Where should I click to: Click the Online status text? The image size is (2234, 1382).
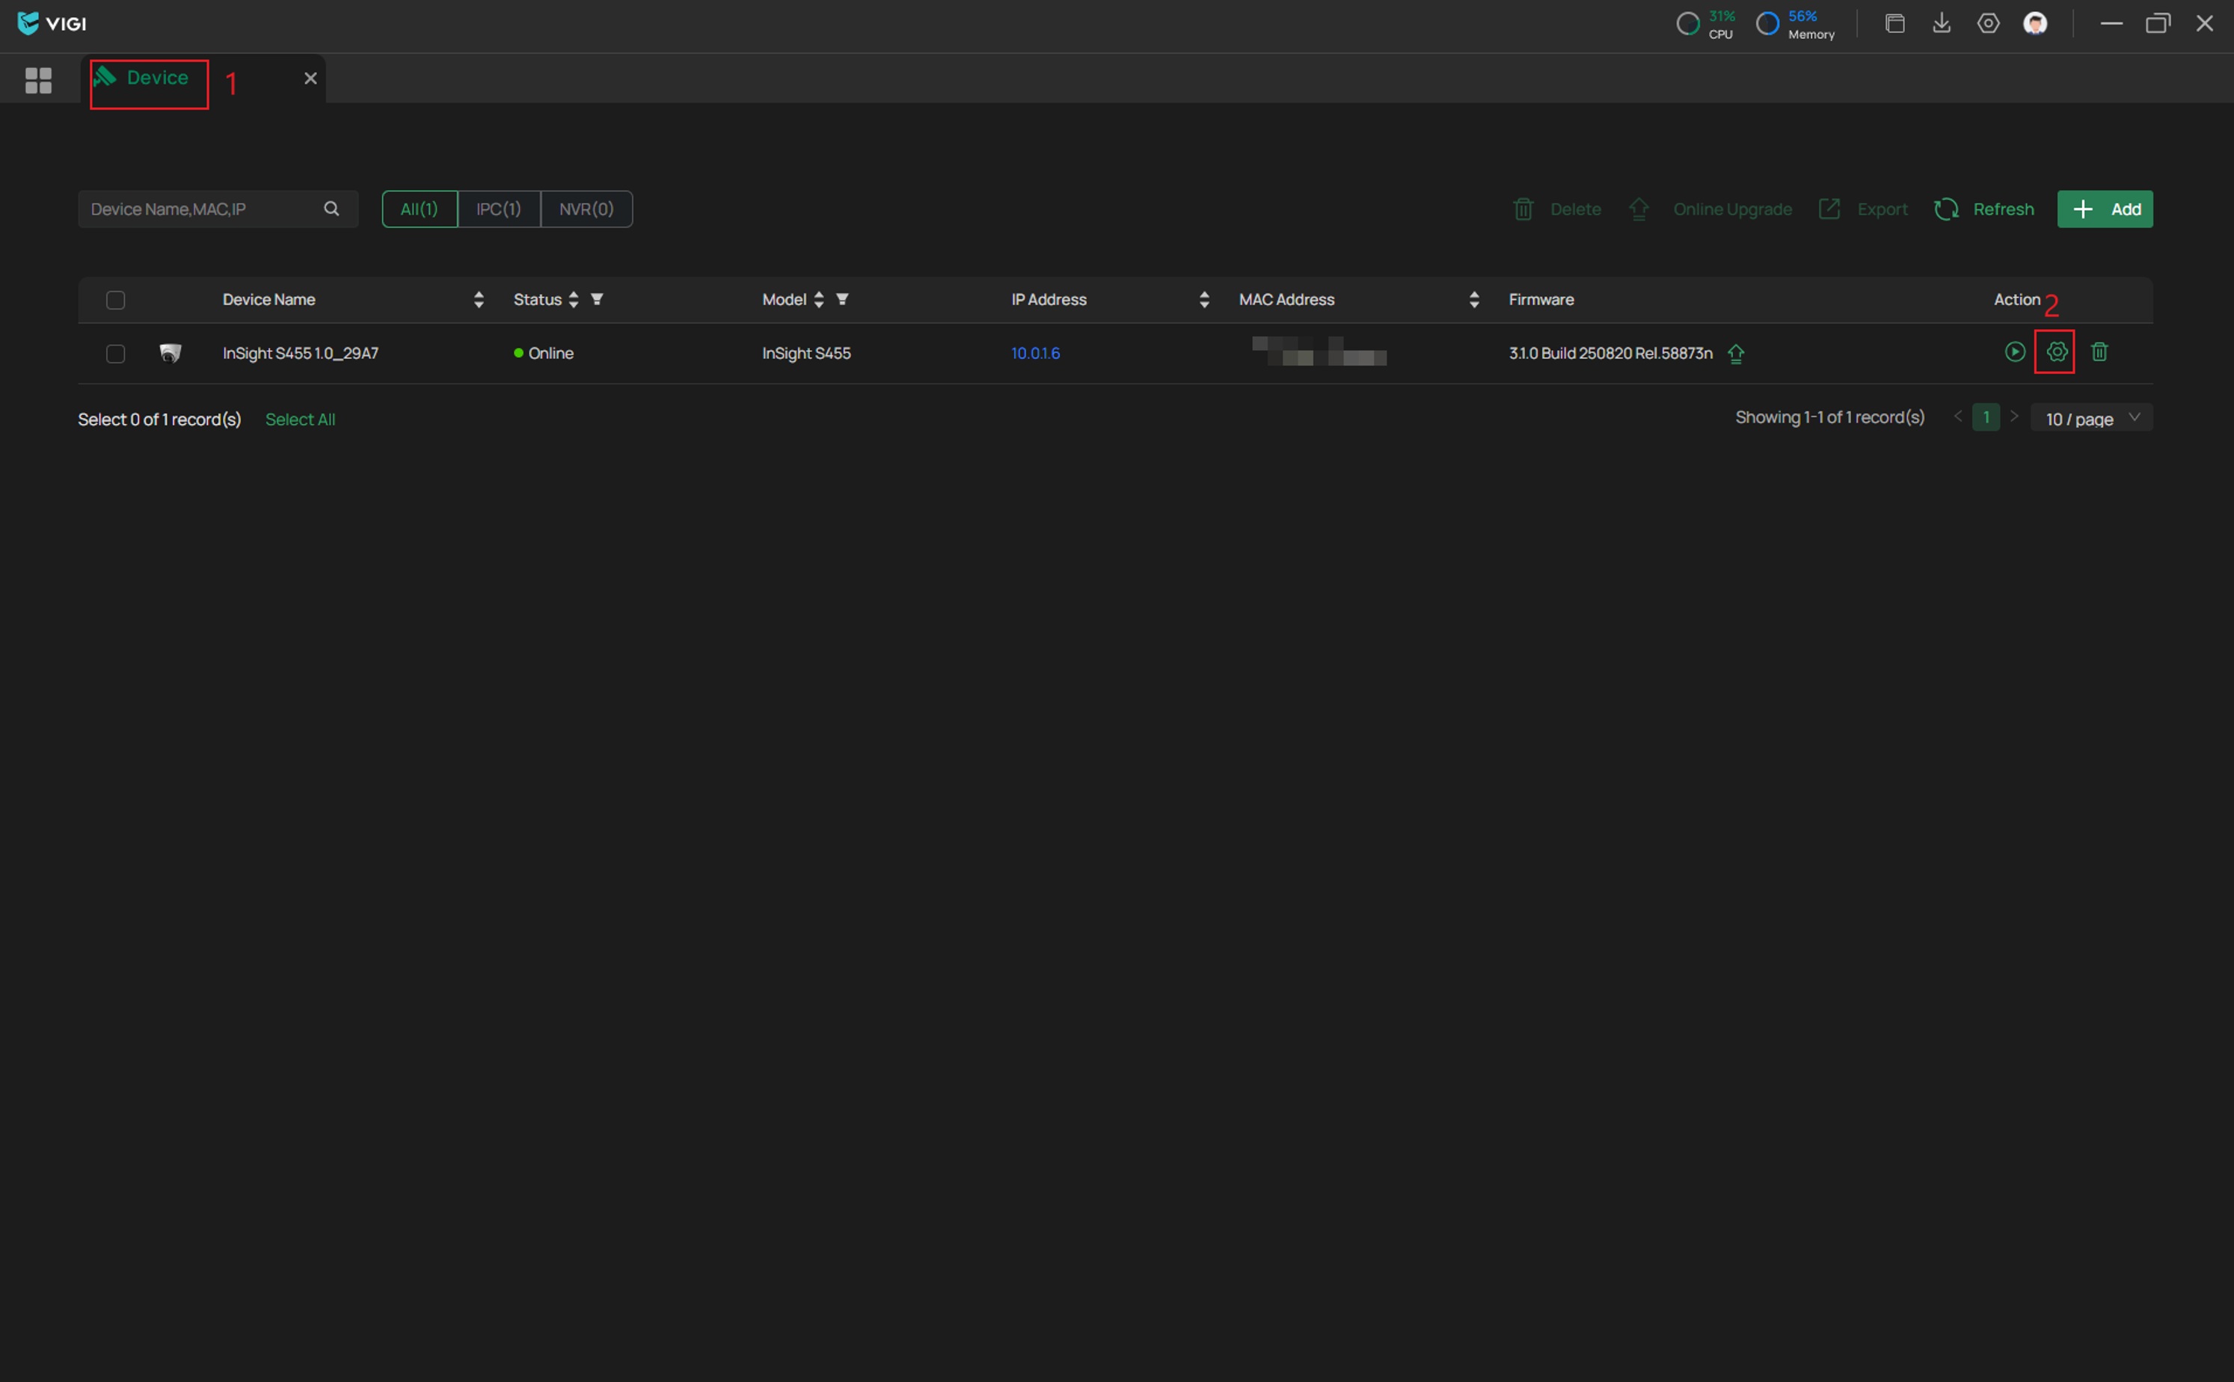click(551, 354)
